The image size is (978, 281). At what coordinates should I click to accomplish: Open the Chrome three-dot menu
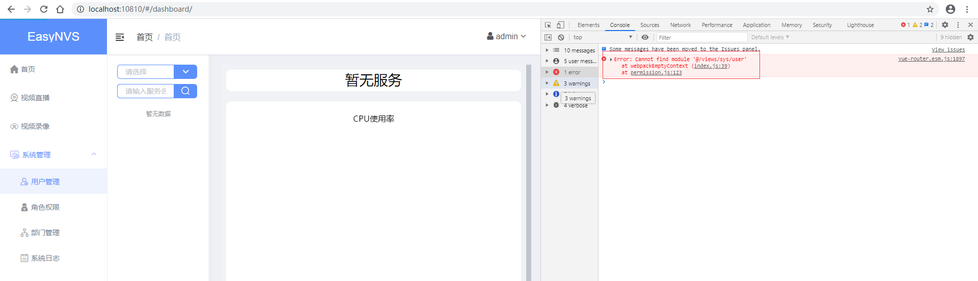tap(967, 9)
